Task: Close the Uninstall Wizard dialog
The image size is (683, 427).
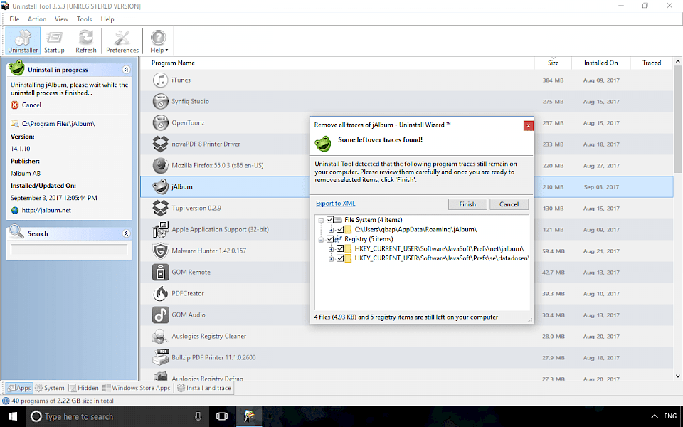Action: 528,126
